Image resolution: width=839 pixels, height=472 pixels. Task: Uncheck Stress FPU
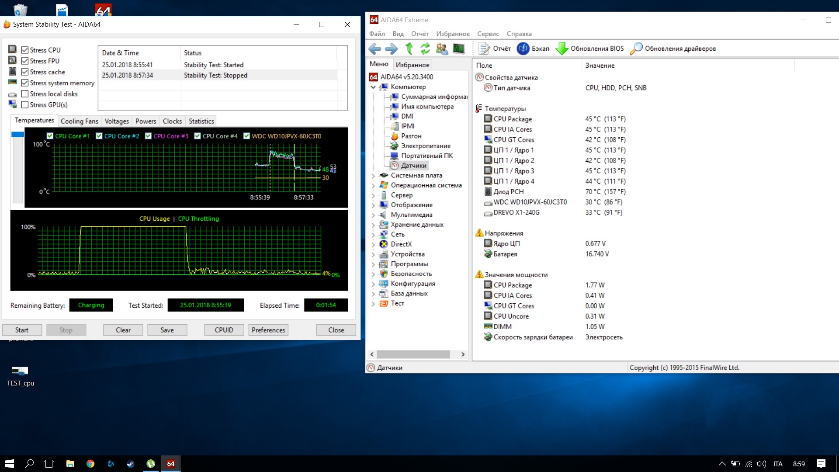[25, 61]
